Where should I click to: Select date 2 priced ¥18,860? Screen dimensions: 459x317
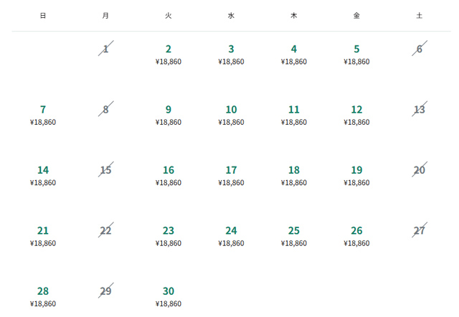click(x=169, y=55)
